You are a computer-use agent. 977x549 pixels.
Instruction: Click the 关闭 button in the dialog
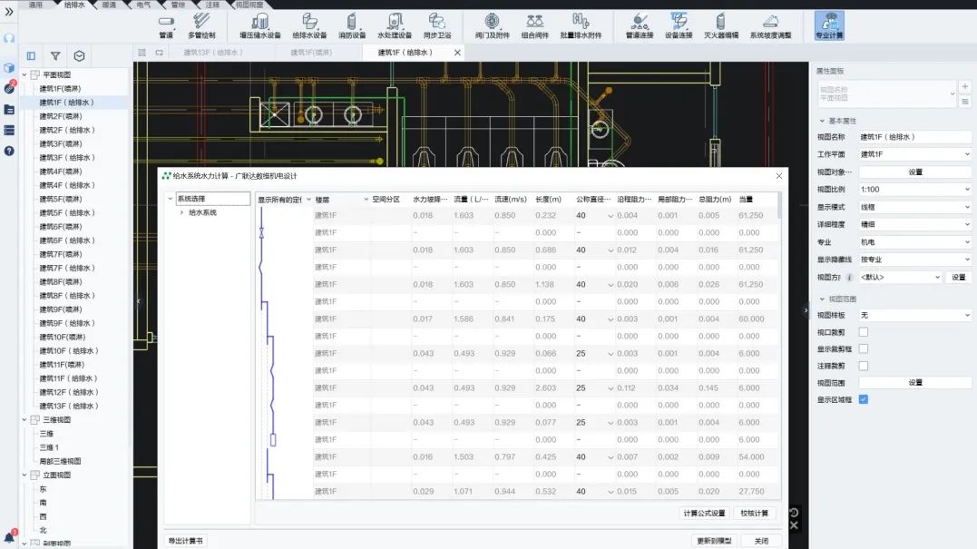[761, 541]
